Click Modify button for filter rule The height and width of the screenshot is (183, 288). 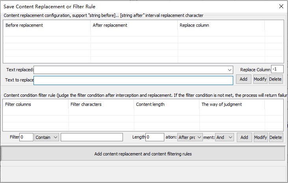tap(260, 137)
